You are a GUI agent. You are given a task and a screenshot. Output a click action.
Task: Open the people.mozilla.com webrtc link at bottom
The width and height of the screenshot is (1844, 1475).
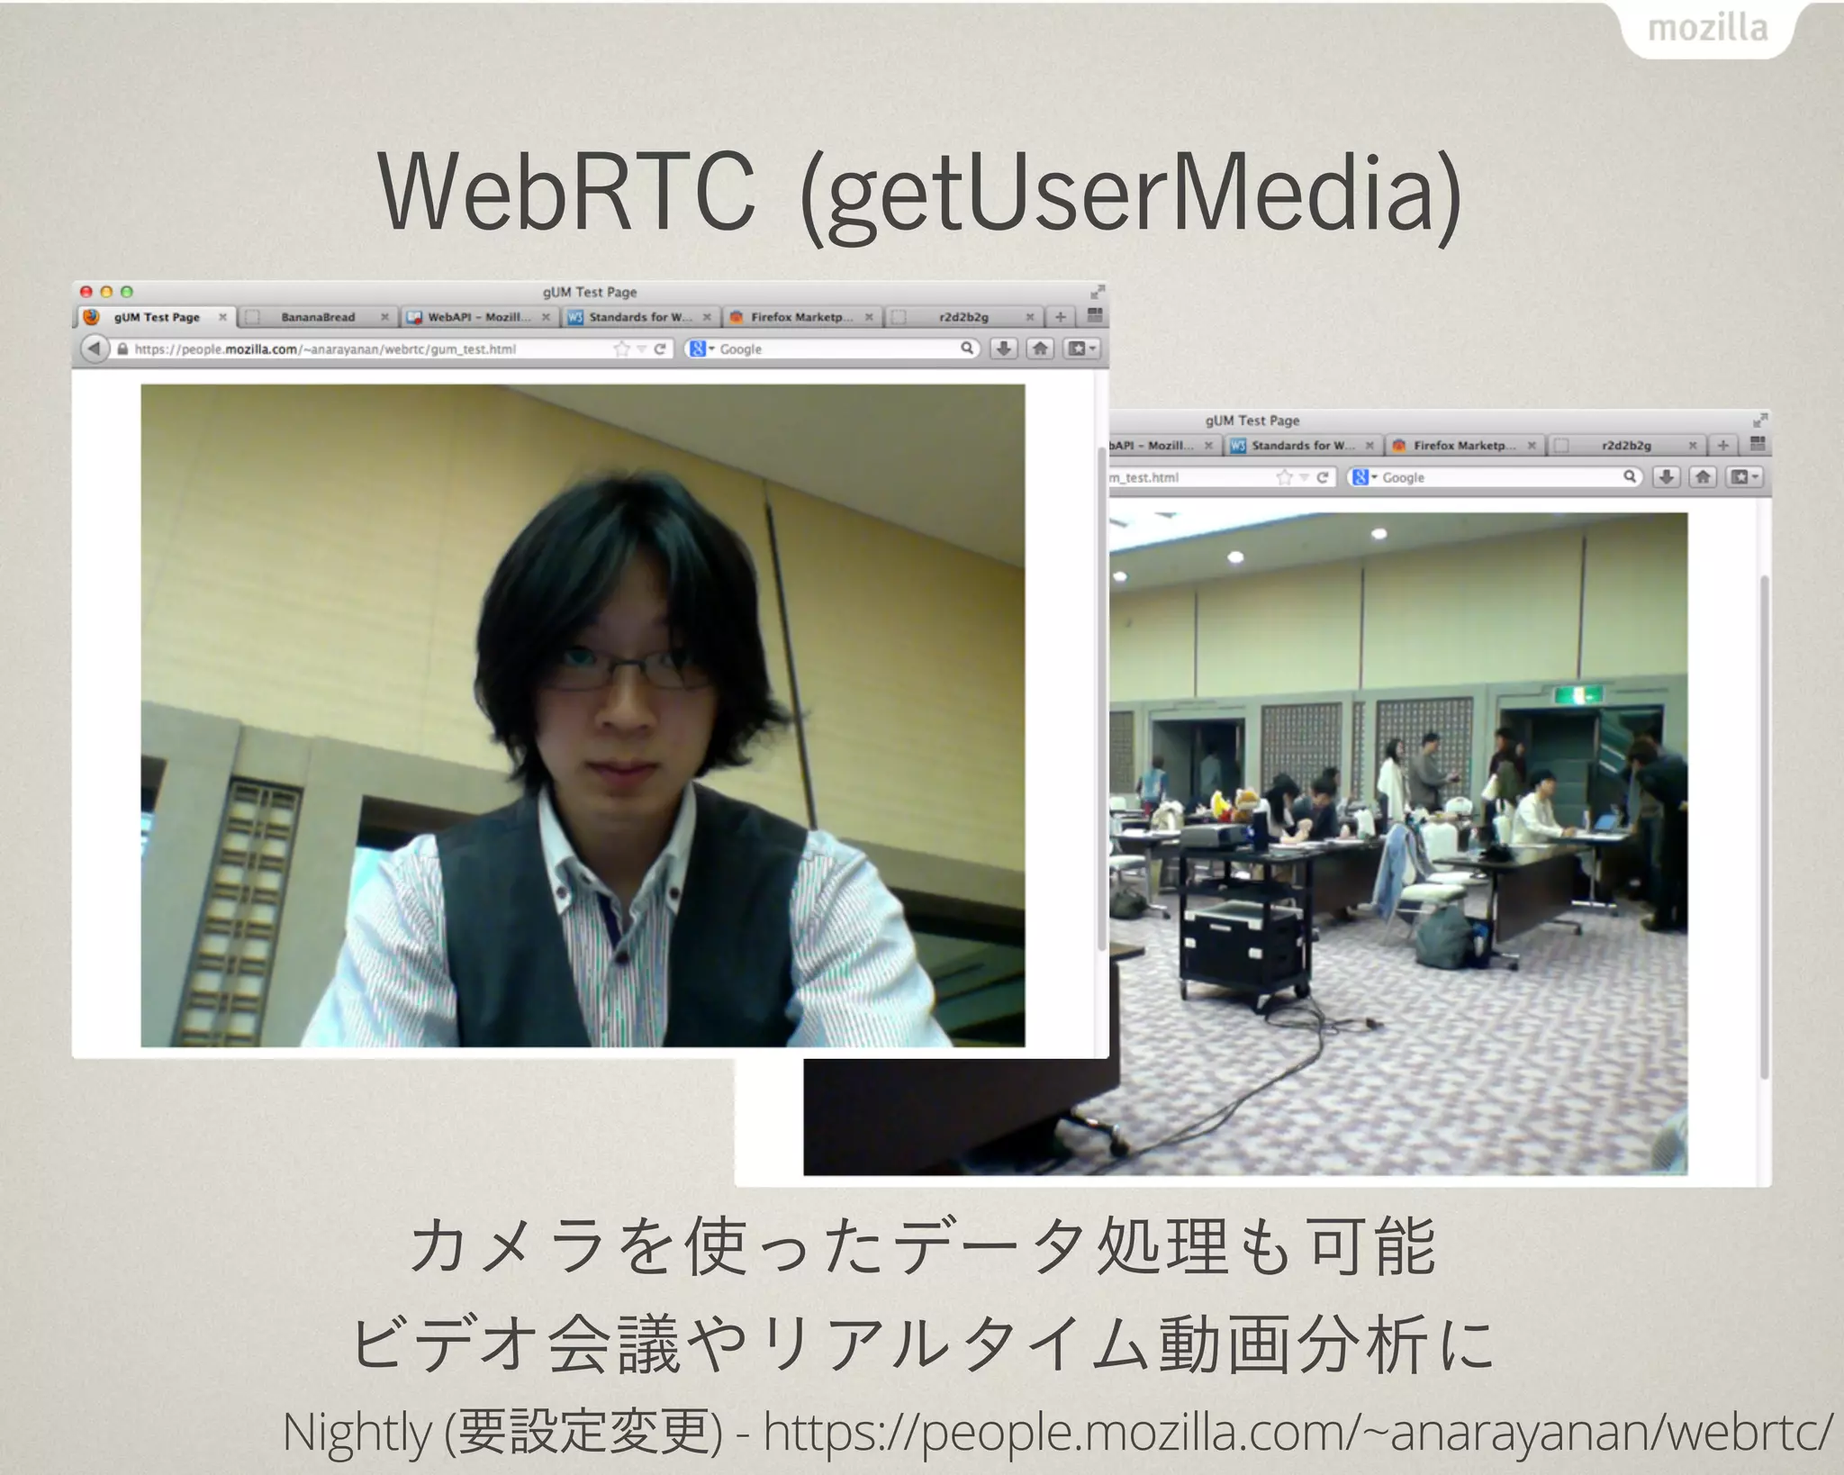click(1297, 1433)
